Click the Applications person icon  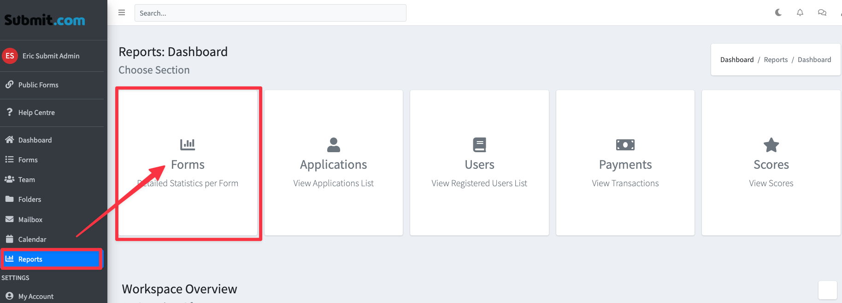(333, 145)
